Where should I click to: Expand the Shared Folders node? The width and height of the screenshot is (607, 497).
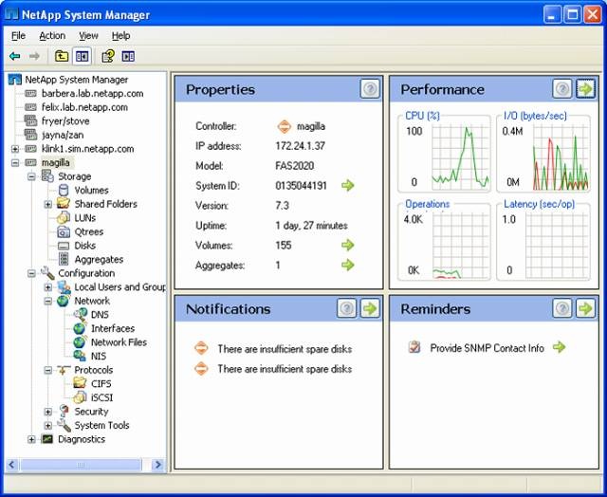pyautogui.click(x=47, y=204)
